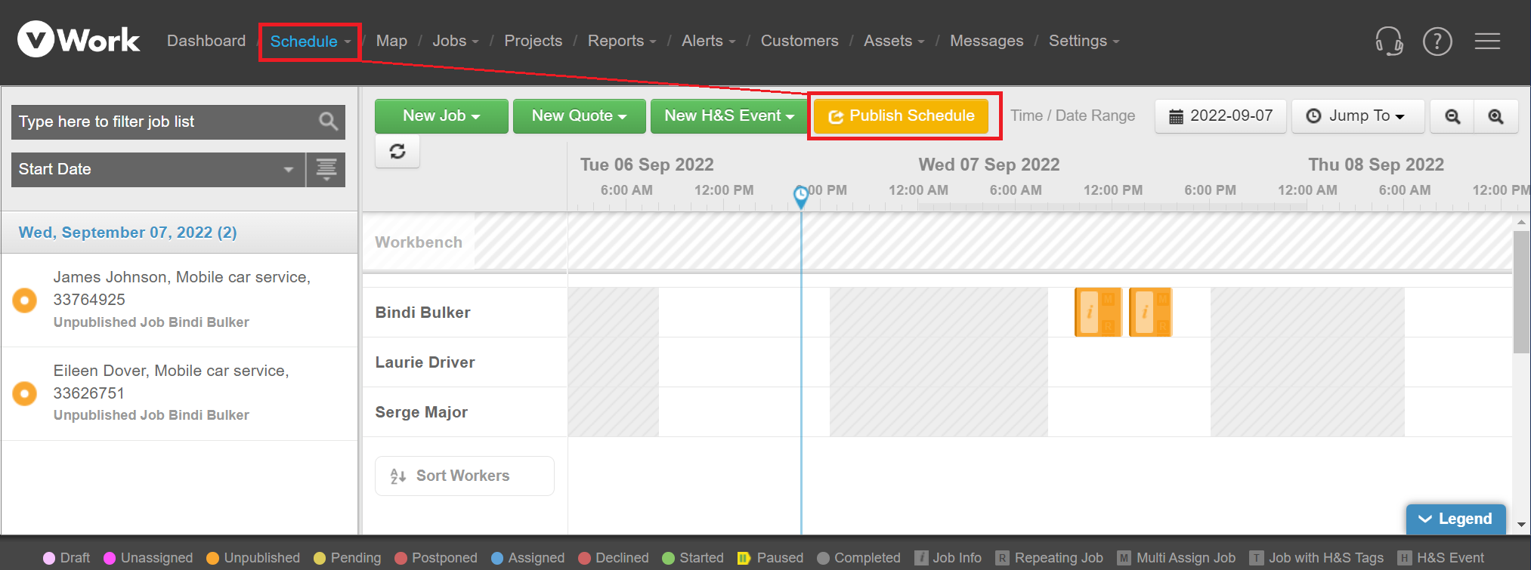The image size is (1531, 570).
Task: Open the 2022-09-07 date picker
Action: [1220, 116]
